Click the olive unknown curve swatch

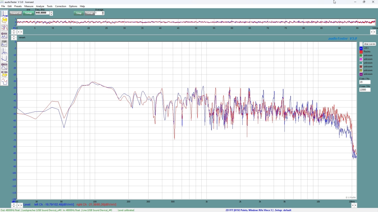point(361,70)
